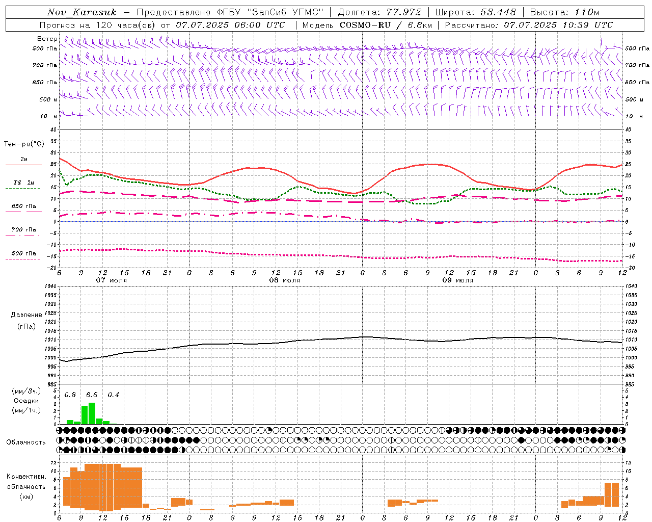
Task: Click the Давление panel label
Action: (x=26, y=315)
